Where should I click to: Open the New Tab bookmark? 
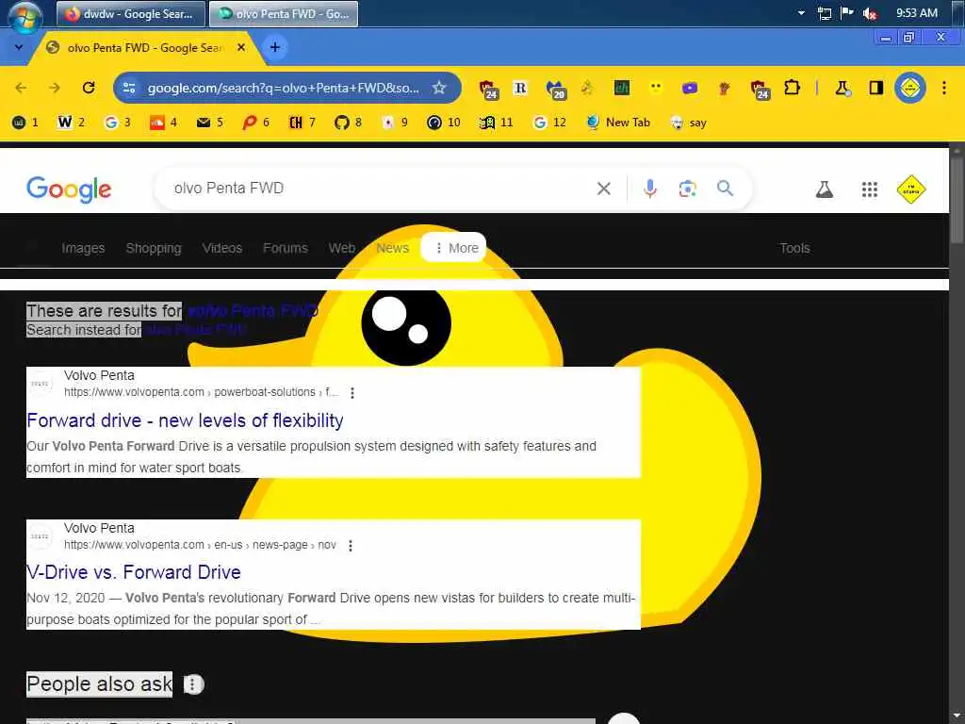tap(618, 123)
